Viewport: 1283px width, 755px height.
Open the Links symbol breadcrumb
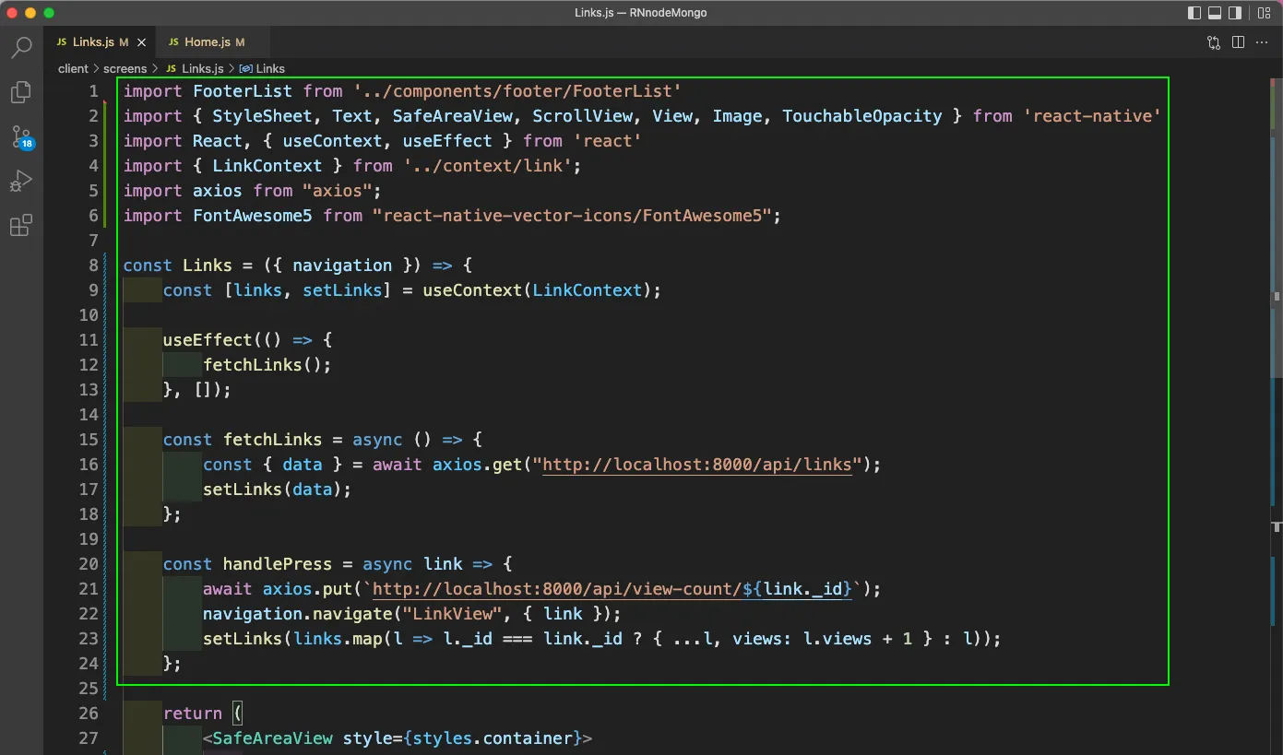coord(262,68)
